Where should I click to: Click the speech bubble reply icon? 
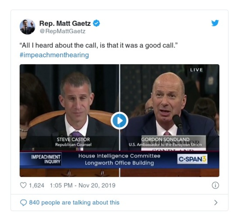click(x=23, y=203)
